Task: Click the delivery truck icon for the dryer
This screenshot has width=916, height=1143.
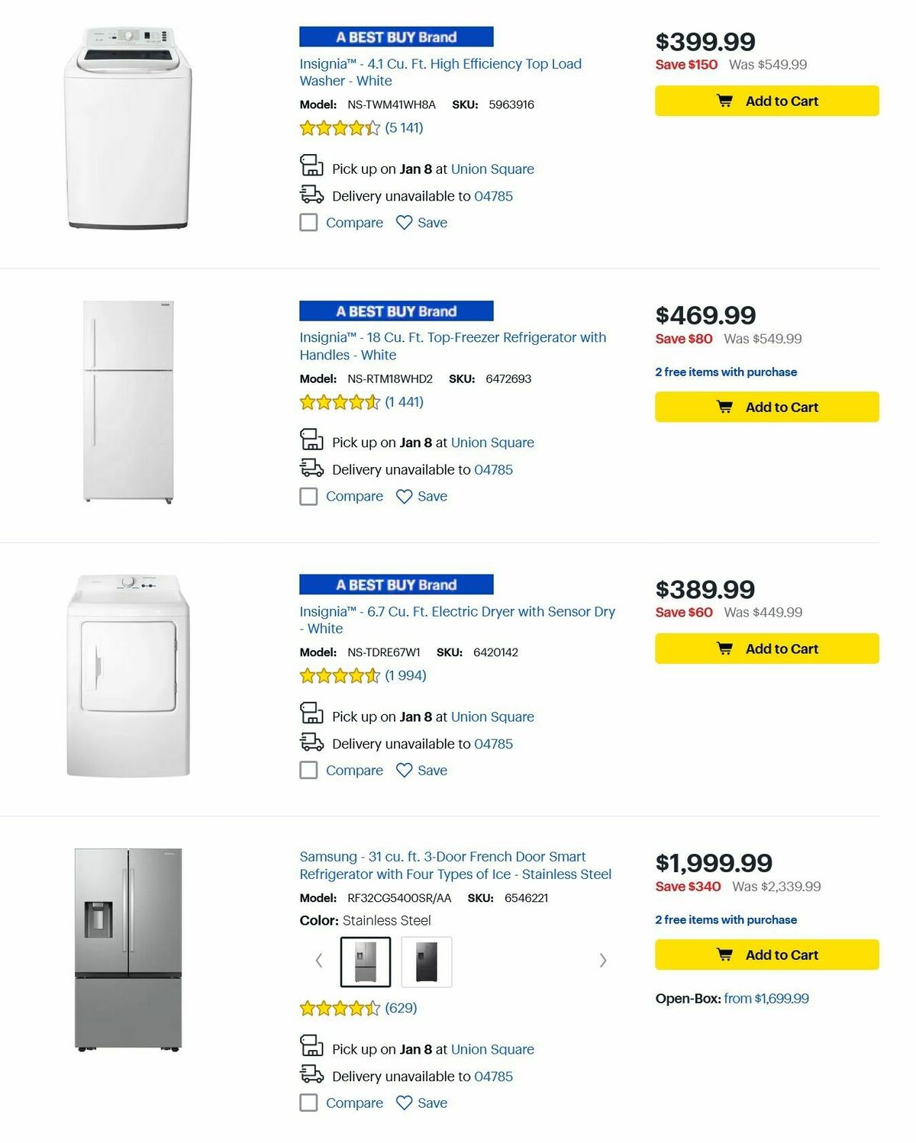Action: (x=310, y=743)
